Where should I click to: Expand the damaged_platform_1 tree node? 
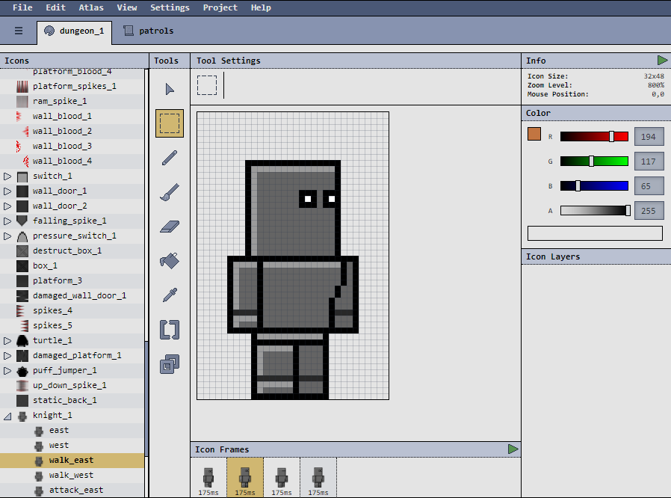click(x=7, y=355)
